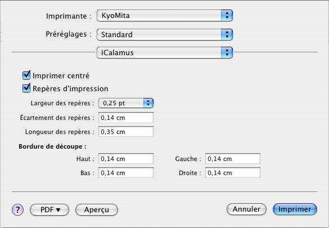Uncheck the Imprimer centré checkbox

point(26,75)
